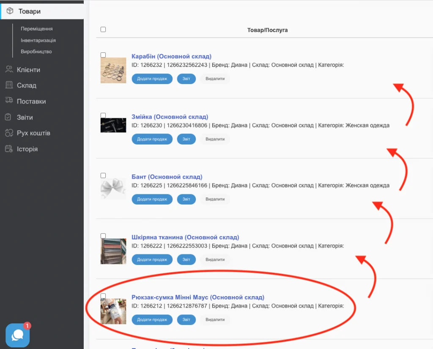Viewport: 433px width, 349px height.
Task: Toggle the select-all checkbox in table header
Action: [x=103, y=30]
